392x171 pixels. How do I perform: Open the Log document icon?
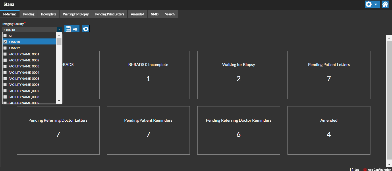(x=352, y=169)
